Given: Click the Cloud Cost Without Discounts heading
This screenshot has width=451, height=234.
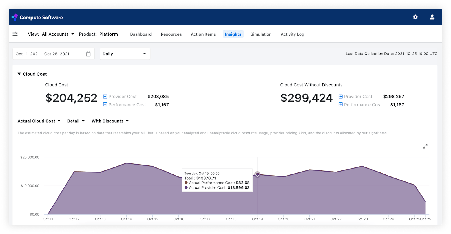Looking at the screenshot, I should coord(311,85).
